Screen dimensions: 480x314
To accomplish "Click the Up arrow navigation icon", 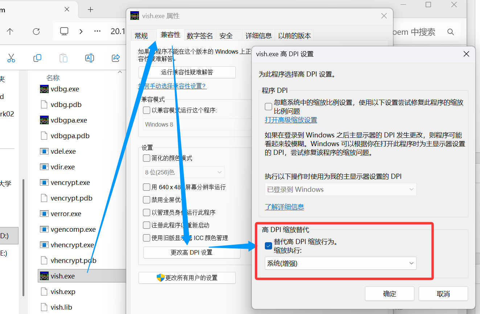I will click(10, 32).
